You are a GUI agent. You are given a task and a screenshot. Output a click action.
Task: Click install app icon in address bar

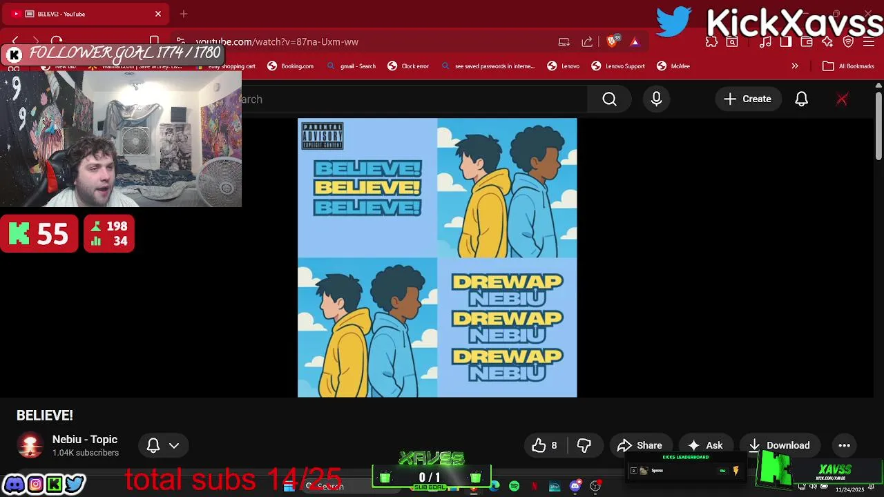tap(564, 42)
